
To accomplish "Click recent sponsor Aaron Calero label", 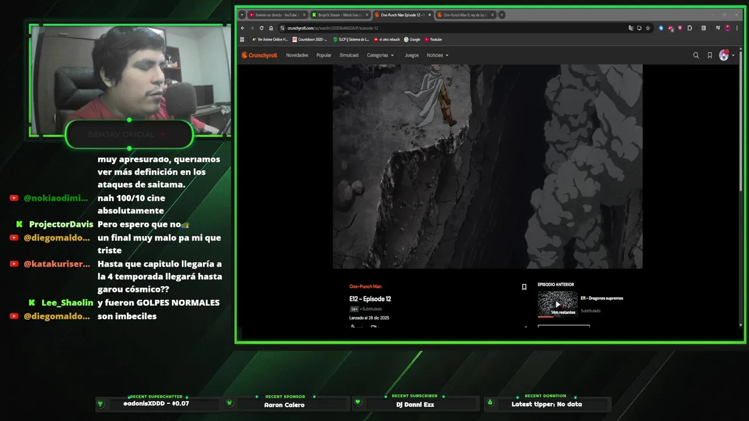I will (284, 405).
